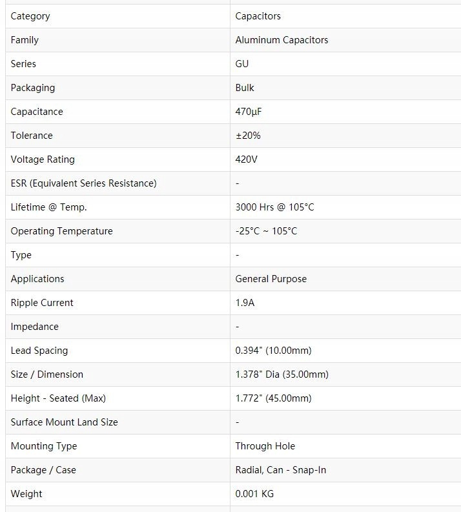Click the Aluminum Capacitors family value

point(282,40)
